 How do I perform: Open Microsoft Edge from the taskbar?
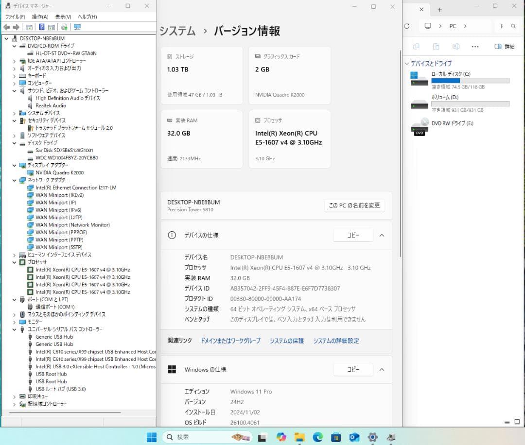click(317, 437)
